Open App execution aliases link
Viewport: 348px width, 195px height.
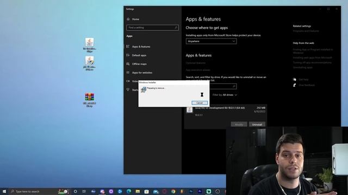[x=198, y=70]
